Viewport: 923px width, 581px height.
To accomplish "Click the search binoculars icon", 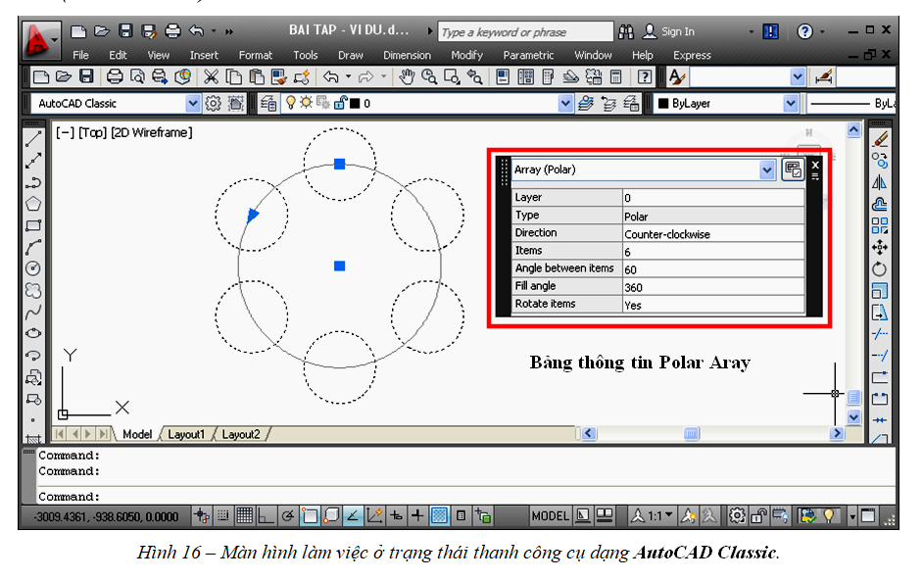I will pyautogui.click(x=626, y=31).
